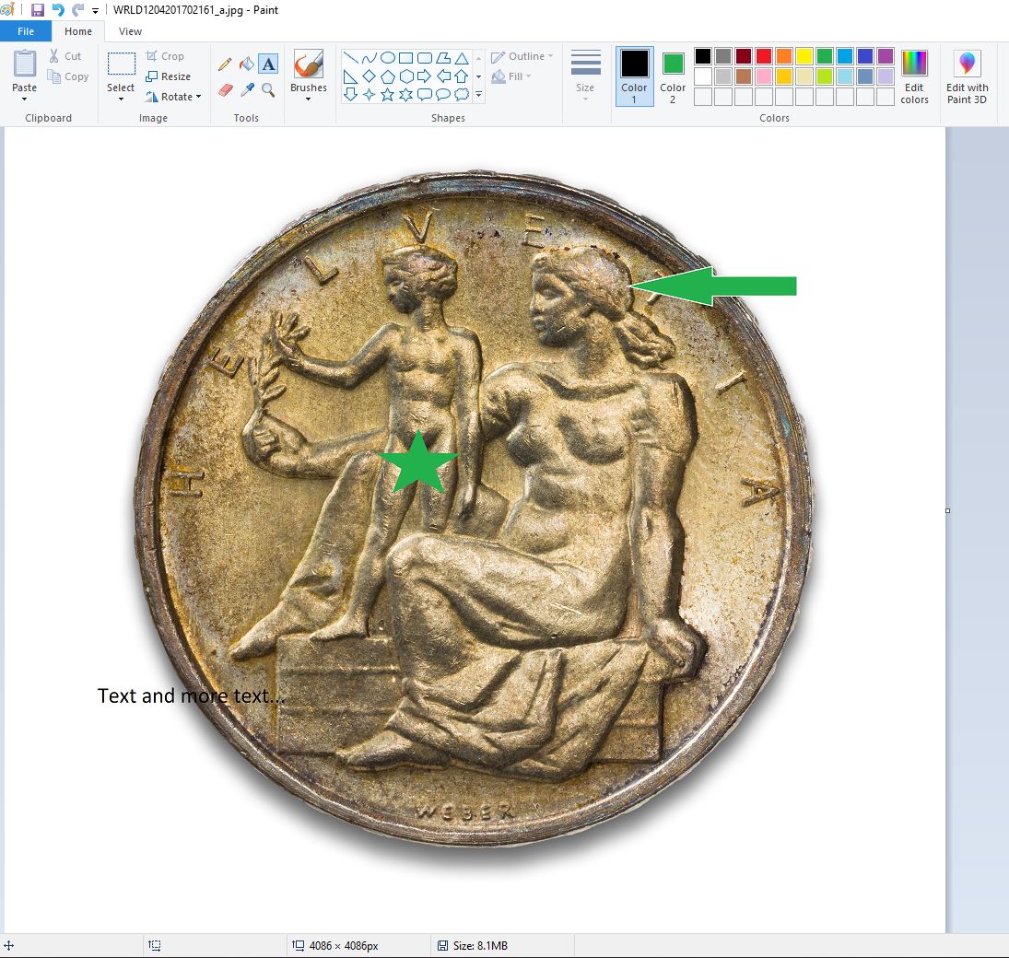The image size is (1009, 958).
Task: Open the Paste dropdown arrow
Action: click(25, 99)
